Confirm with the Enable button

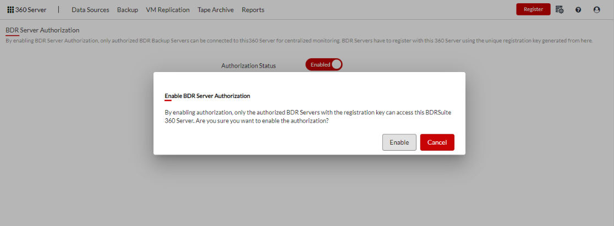tap(399, 142)
